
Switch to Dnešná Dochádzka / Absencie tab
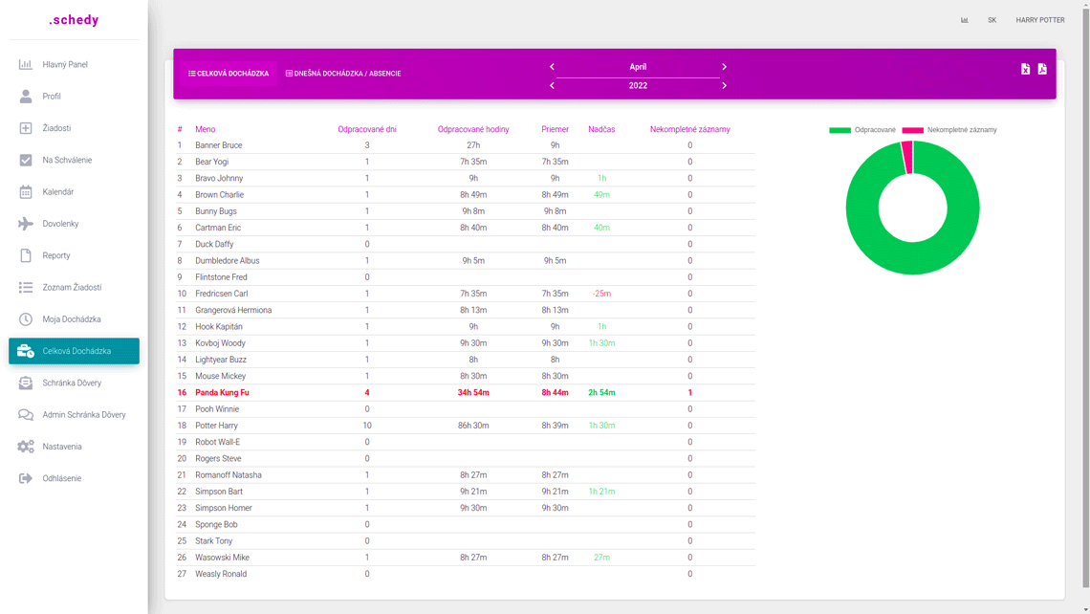click(x=343, y=74)
